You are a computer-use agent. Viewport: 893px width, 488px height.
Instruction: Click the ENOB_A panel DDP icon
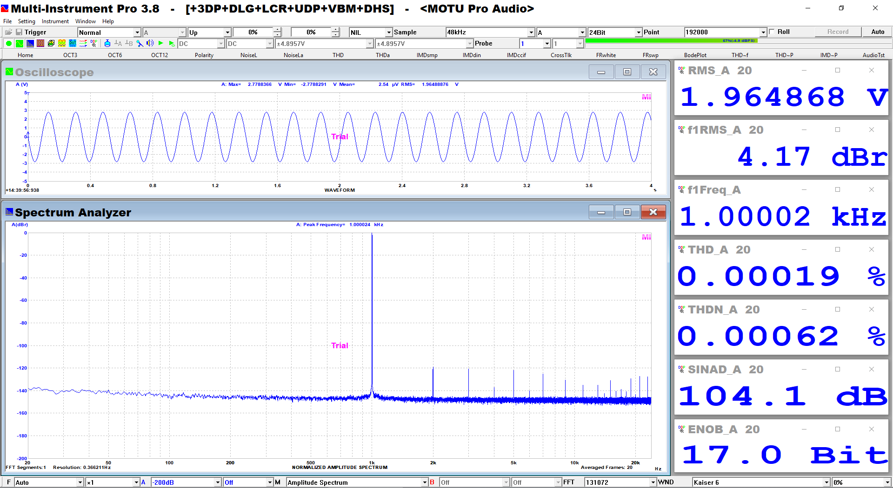(x=681, y=429)
